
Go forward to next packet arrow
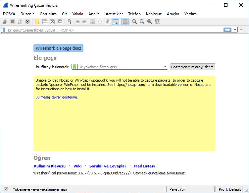point(85,22)
